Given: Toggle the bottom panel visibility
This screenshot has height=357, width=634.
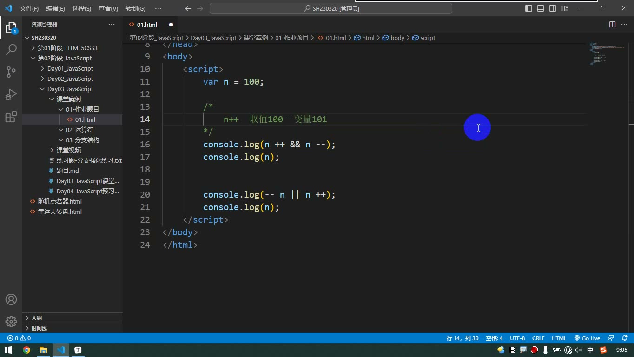Looking at the screenshot, I should (x=541, y=8).
